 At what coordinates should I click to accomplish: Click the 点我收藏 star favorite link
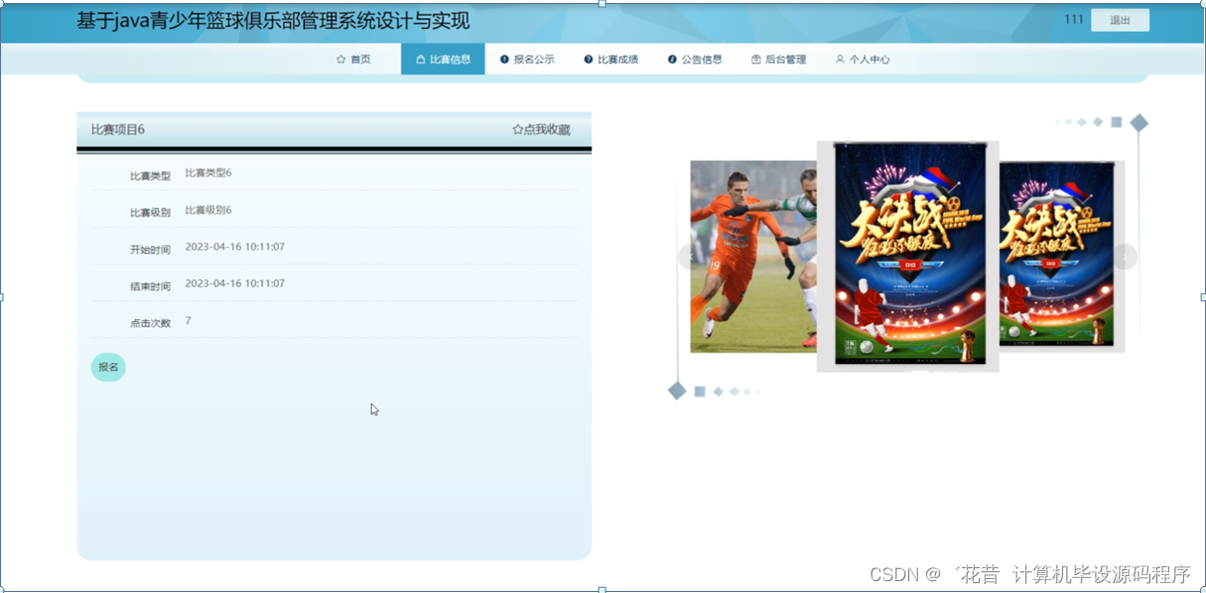[541, 130]
